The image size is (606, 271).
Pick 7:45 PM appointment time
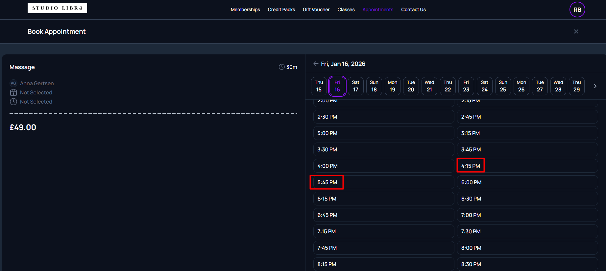coord(384,248)
